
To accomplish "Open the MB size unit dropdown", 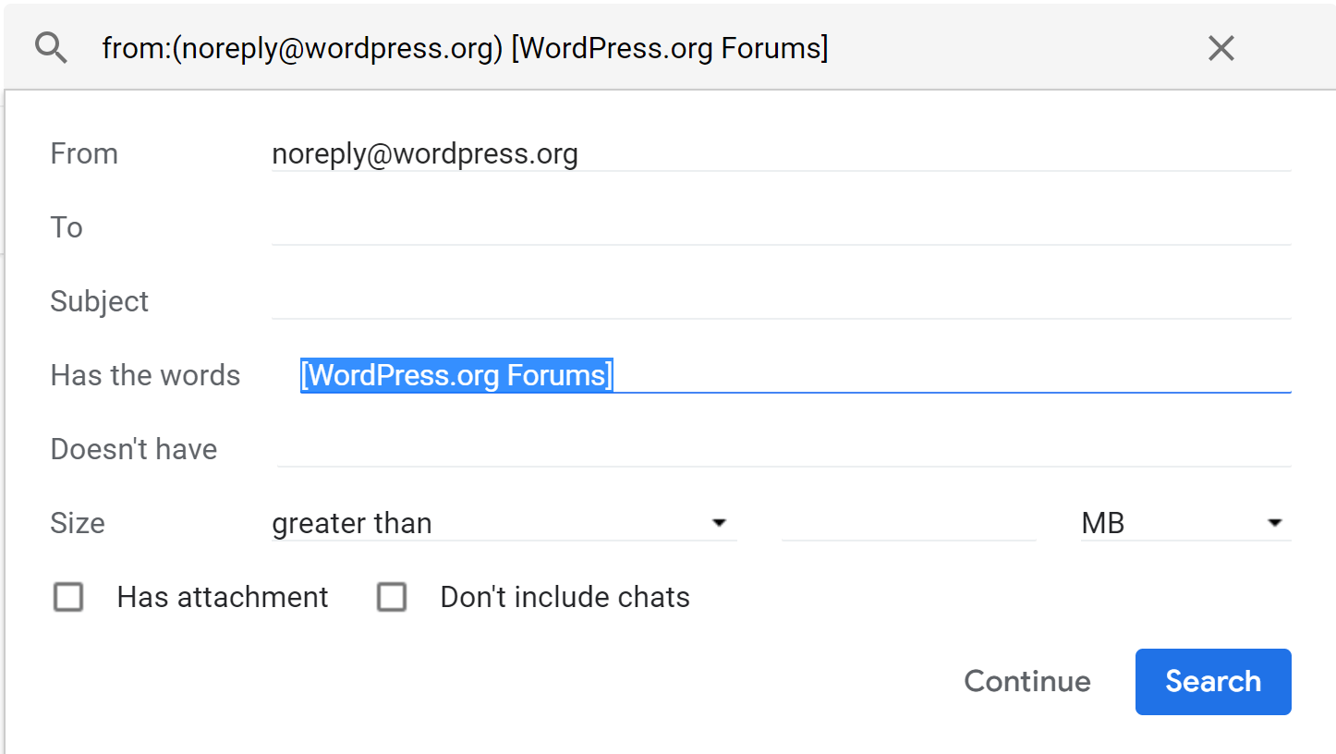I will coord(1185,523).
